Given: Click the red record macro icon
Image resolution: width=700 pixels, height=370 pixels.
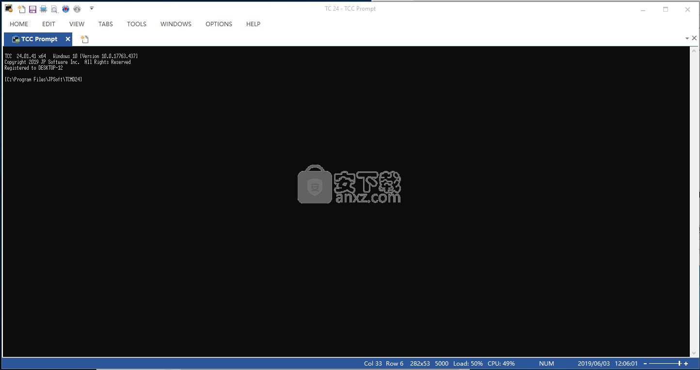Looking at the screenshot, I should [x=65, y=9].
